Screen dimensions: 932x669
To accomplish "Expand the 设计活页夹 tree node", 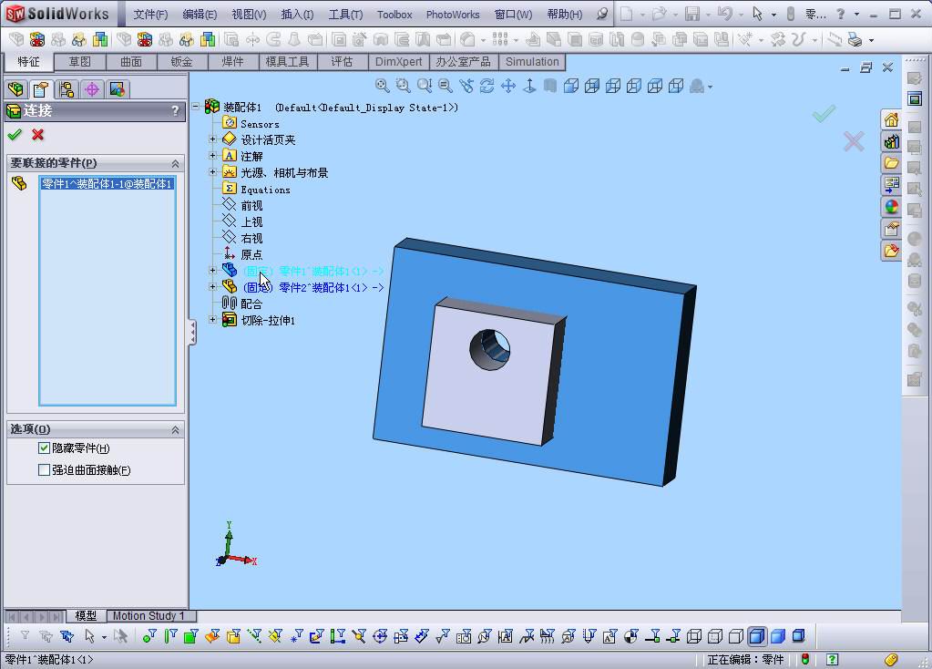I will (x=212, y=139).
